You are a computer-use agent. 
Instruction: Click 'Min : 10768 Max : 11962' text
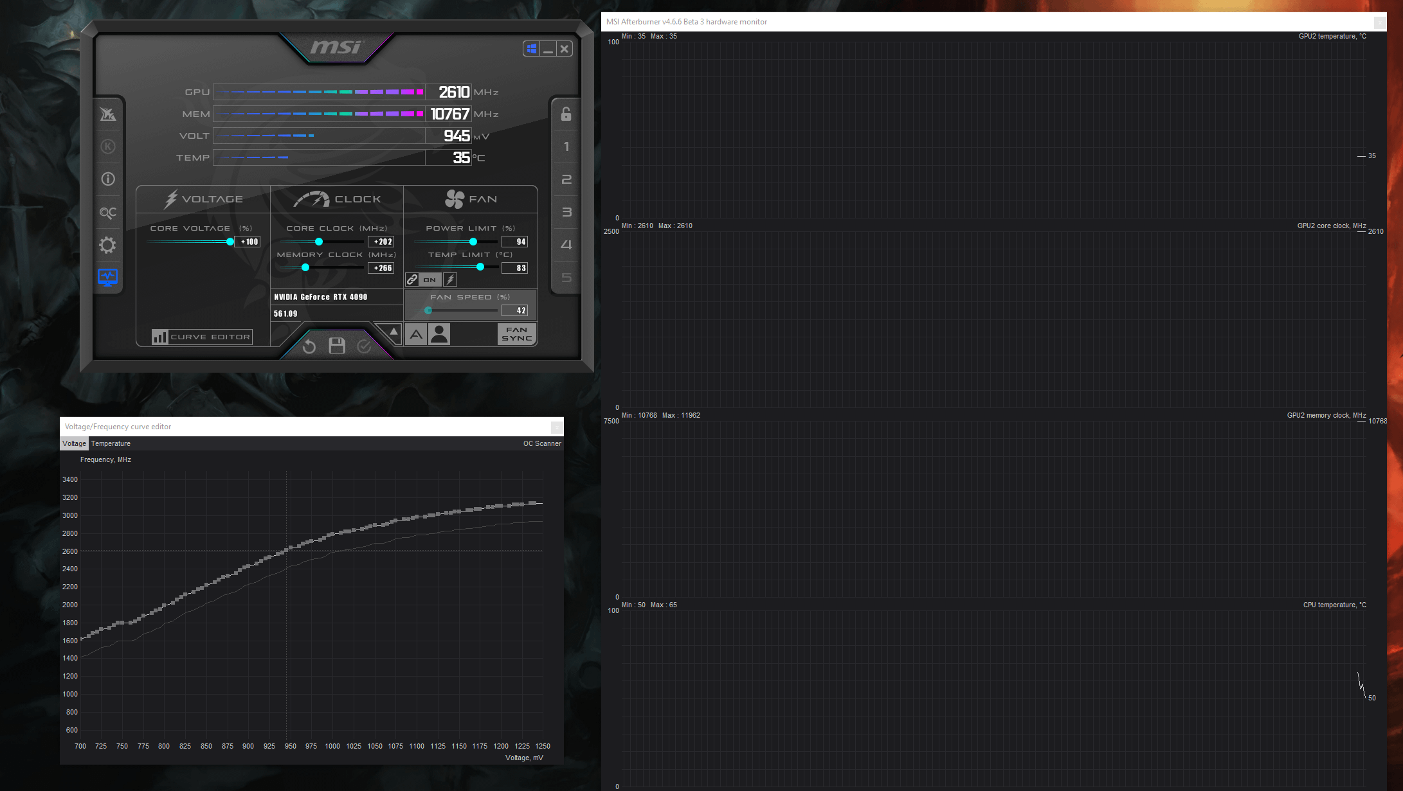661,415
